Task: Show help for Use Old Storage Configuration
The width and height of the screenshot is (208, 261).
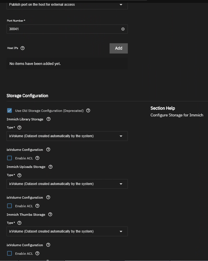Action: click(x=88, y=110)
